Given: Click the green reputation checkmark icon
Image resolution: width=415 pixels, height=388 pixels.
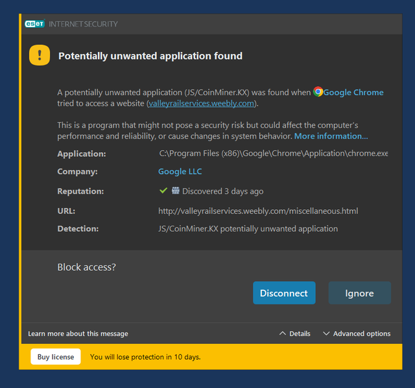Looking at the screenshot, I should (163, 190).
